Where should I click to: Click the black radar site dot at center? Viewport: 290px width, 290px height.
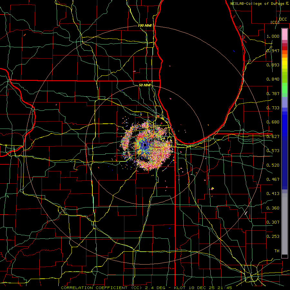[x=145, y=145]
